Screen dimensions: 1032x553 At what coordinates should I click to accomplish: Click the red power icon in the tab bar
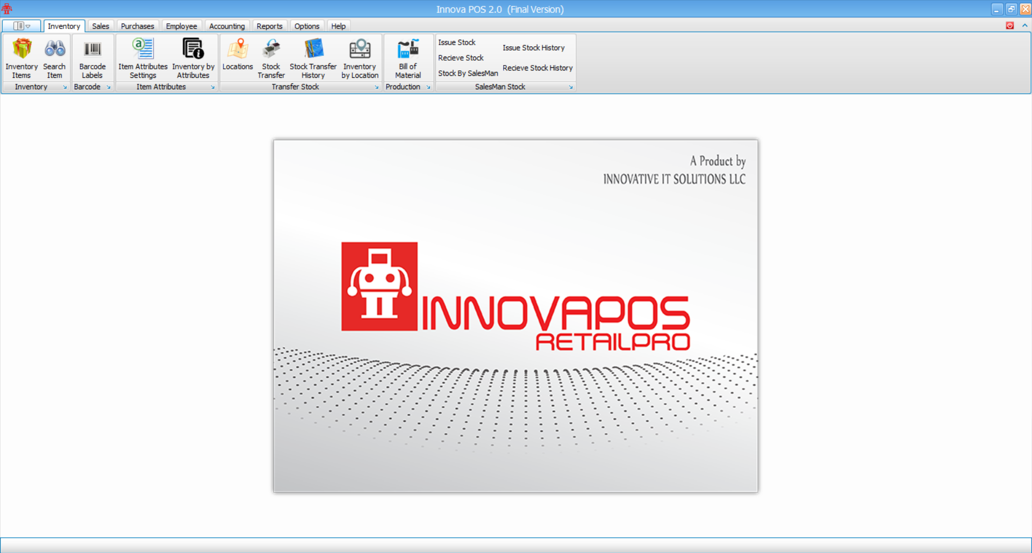[1010, 25]
